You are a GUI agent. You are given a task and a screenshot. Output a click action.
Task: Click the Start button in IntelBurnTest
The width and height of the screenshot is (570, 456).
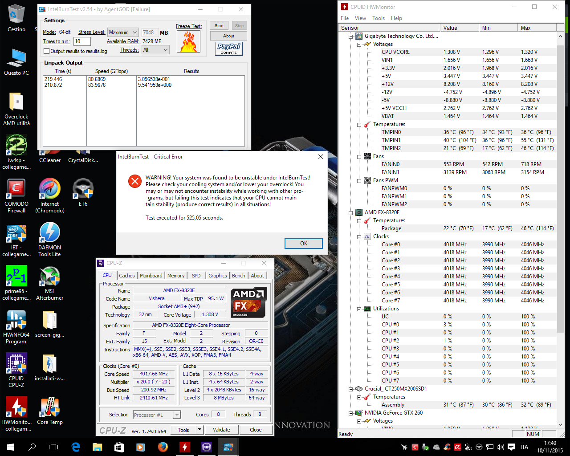[x=219, y=26]
